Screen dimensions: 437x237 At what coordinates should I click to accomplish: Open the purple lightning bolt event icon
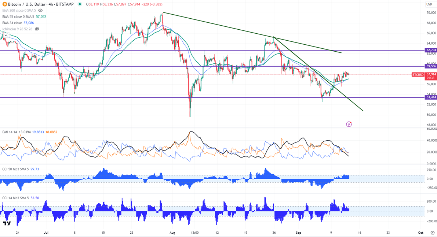point(349,124)
